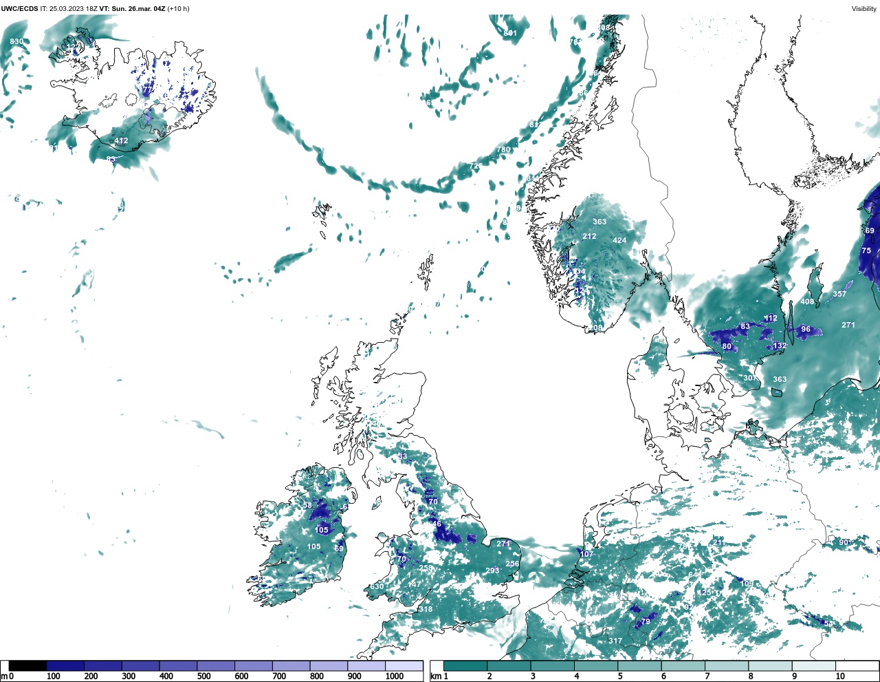Click the 5–6 km legend swatch
The image size is (880, 682).
(639, 665)
